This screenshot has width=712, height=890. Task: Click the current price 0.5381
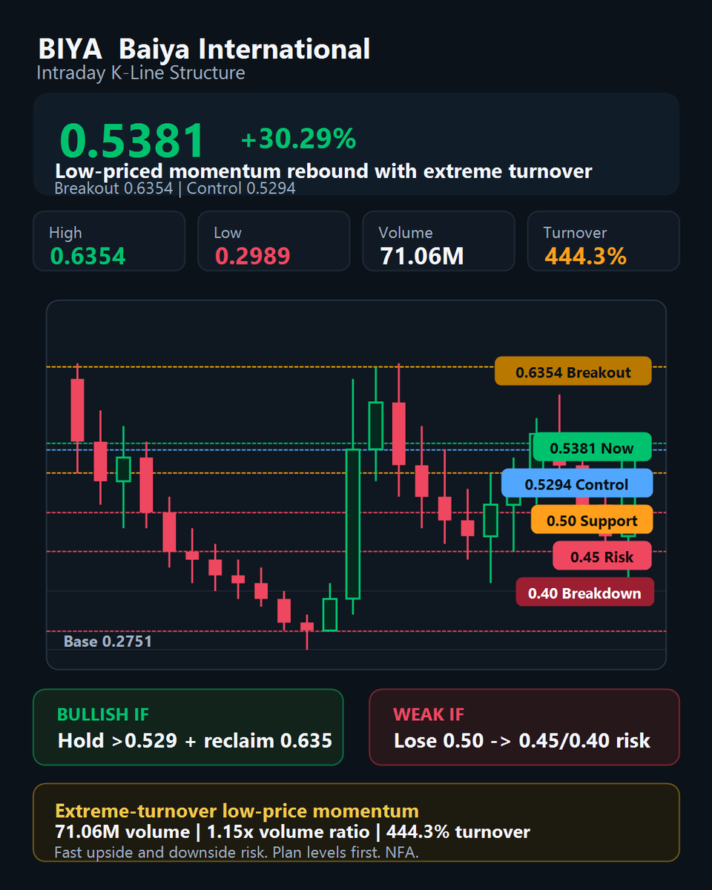point(132,141)
